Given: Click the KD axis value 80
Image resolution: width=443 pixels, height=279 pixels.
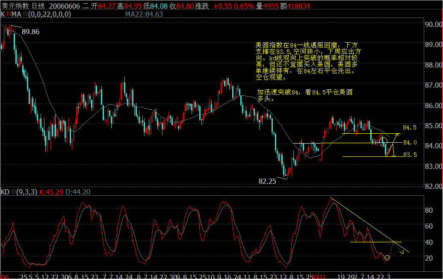Looking at the screenshot, I should point(429,210).
